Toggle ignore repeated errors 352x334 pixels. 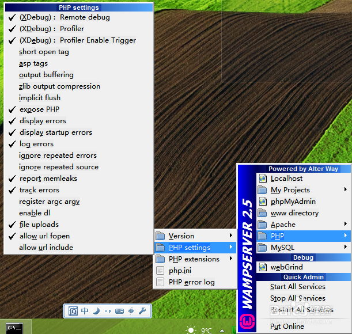click(78, 155)
